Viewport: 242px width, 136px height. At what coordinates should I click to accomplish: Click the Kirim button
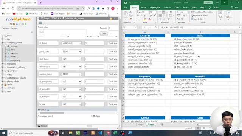click(x=104, y=34)
